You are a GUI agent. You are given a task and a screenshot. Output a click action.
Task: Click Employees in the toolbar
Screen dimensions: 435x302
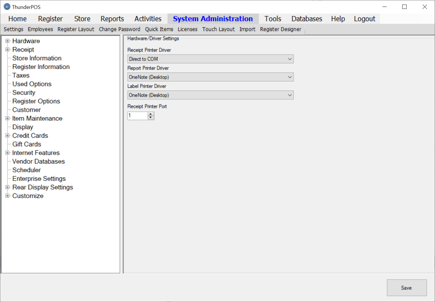coord(40,29)
